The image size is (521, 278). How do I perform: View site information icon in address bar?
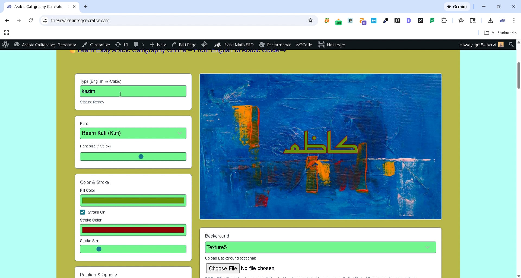[45, 20]
